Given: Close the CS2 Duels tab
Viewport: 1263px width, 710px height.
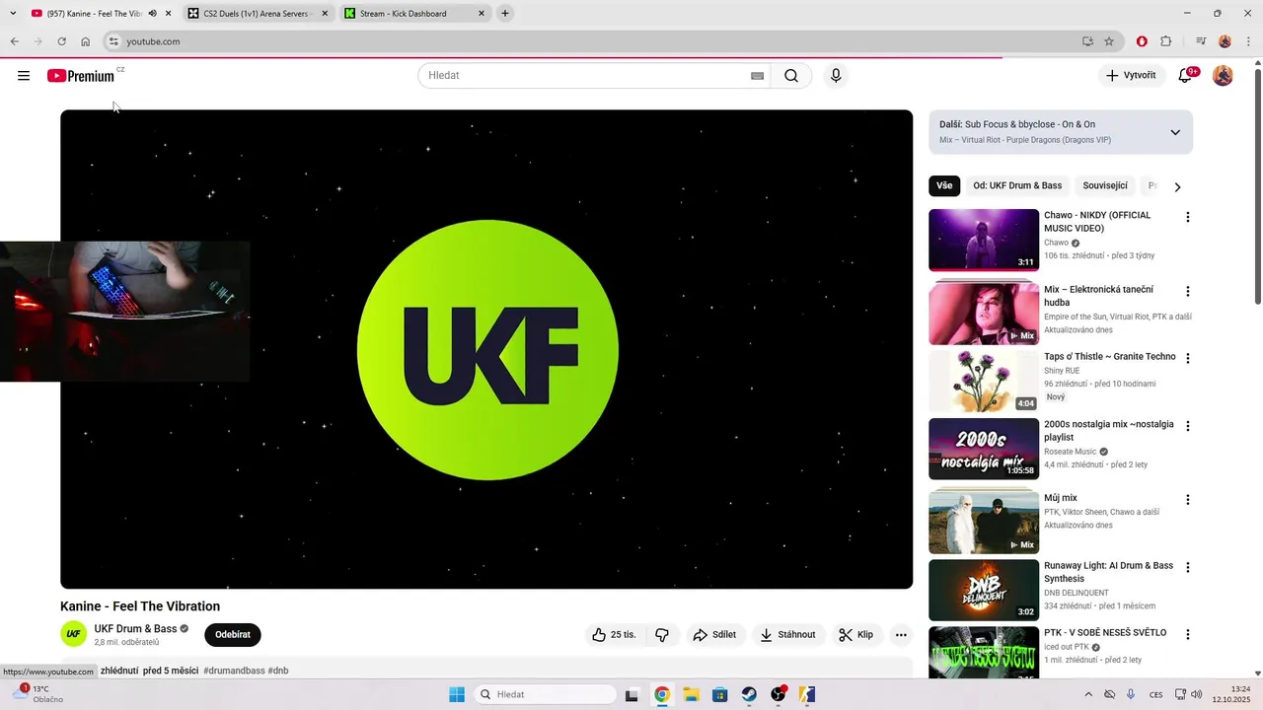Looking at the screenshot, I should coord(325,14).
